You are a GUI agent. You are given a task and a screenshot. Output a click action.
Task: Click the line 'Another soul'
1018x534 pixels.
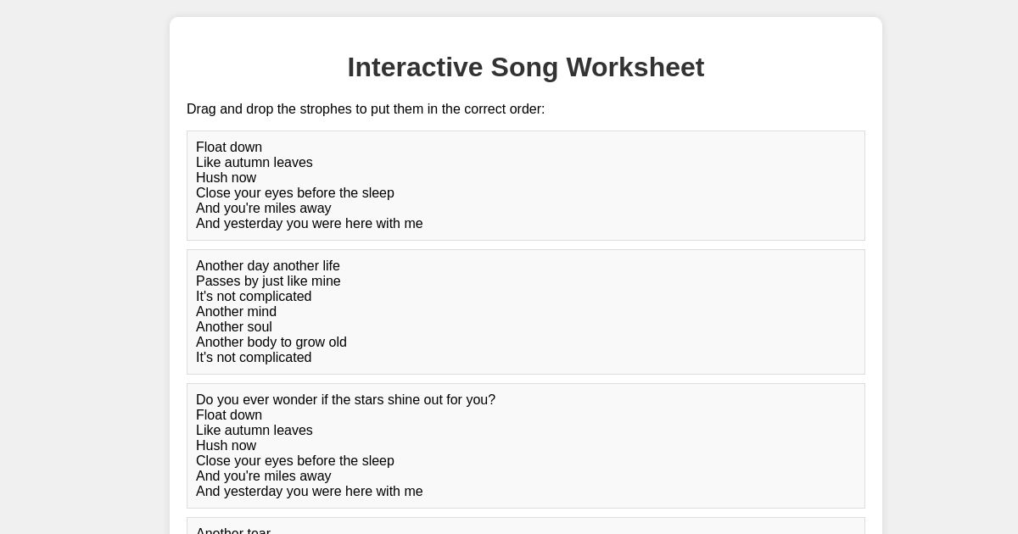coord(234,326)
